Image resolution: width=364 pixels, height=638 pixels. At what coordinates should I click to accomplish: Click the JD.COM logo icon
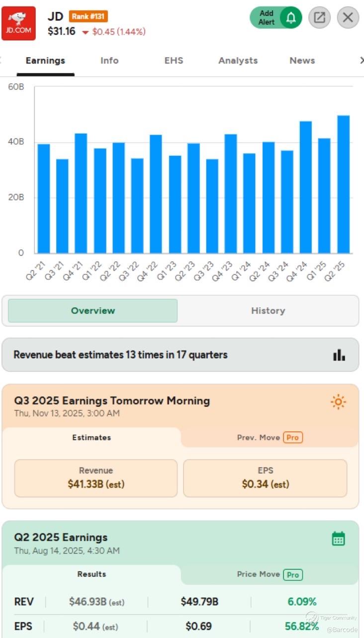19,23
